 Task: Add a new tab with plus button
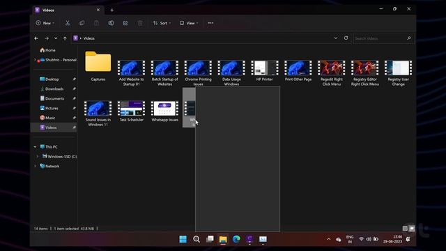point(112,10)
